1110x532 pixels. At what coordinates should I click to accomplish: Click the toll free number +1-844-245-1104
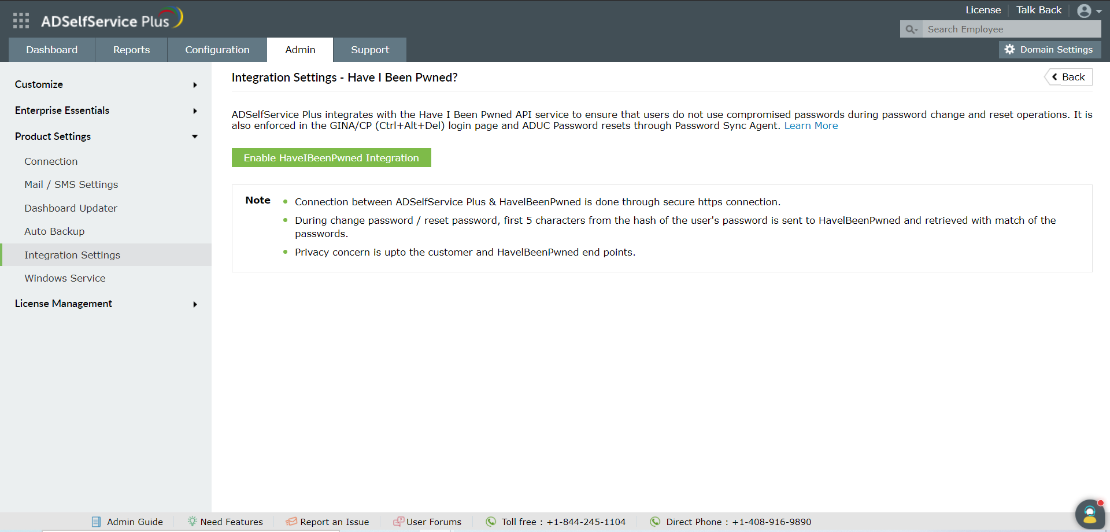click(586, 522)
